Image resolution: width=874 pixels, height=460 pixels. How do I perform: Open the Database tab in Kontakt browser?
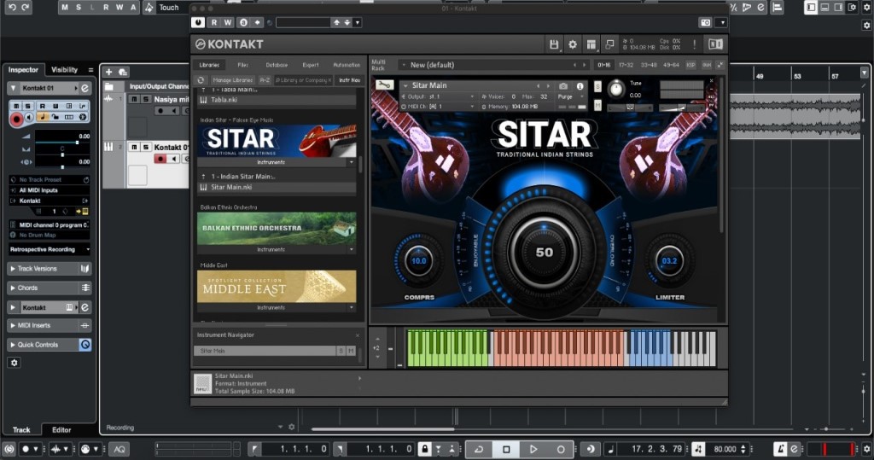click(x=277, y=65)
